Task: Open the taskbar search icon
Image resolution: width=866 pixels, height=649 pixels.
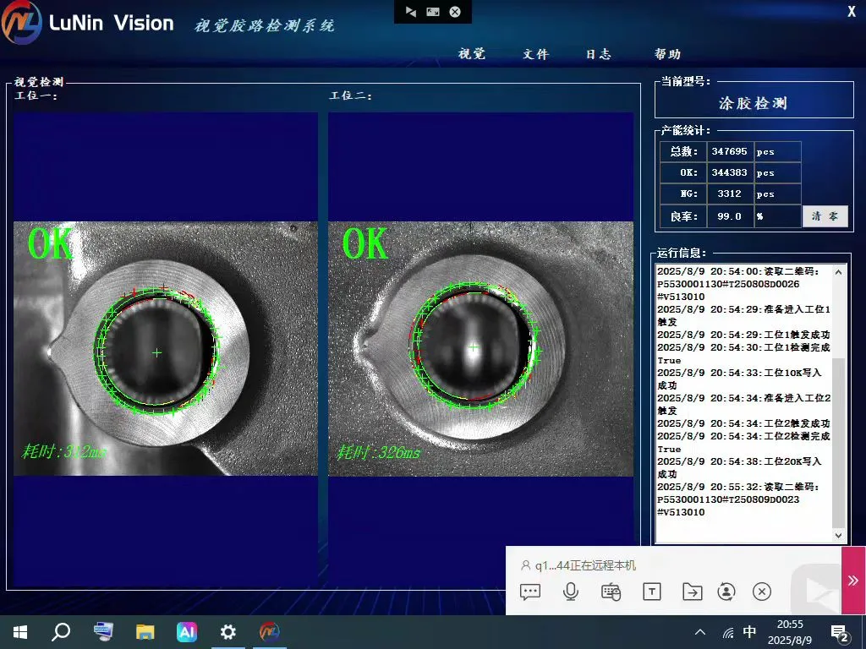Action: pos(61,632)
